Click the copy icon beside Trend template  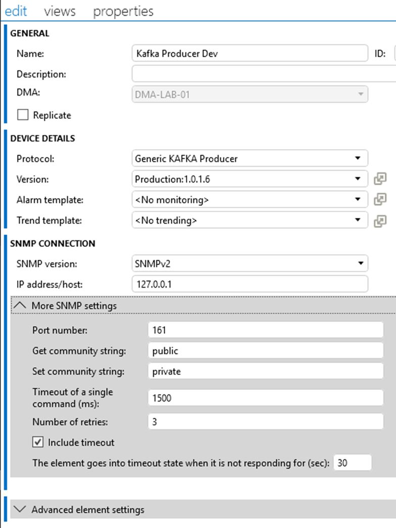[x=380, y=221]
